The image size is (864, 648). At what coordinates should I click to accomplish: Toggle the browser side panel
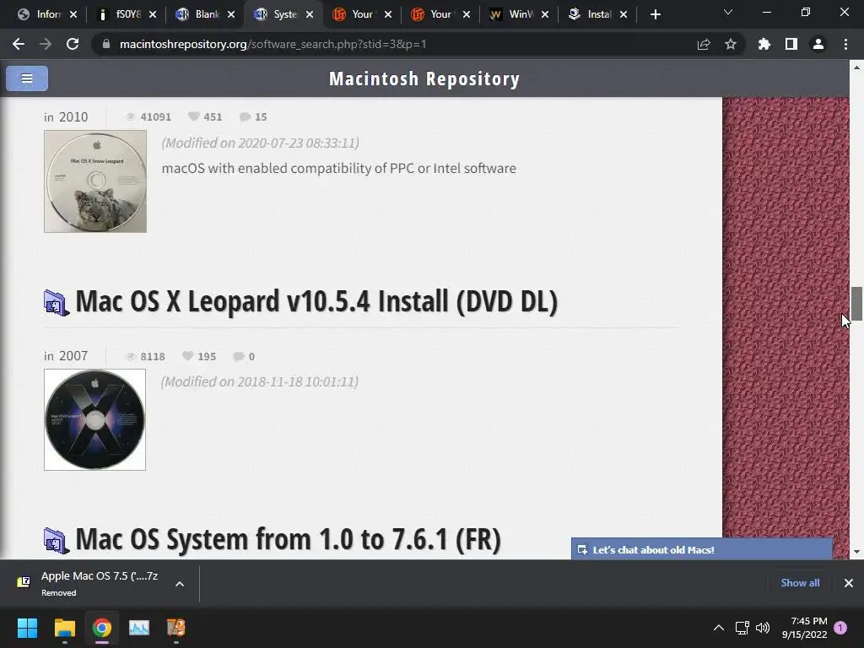pos(791,44)
